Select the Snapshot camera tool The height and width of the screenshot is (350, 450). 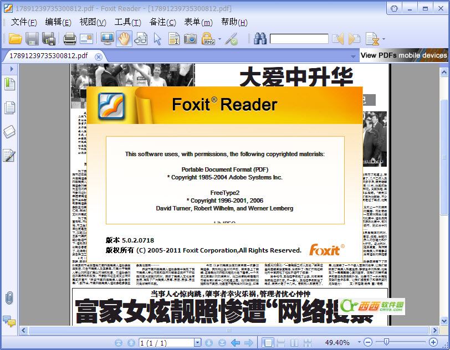click(x=190, y=38)
